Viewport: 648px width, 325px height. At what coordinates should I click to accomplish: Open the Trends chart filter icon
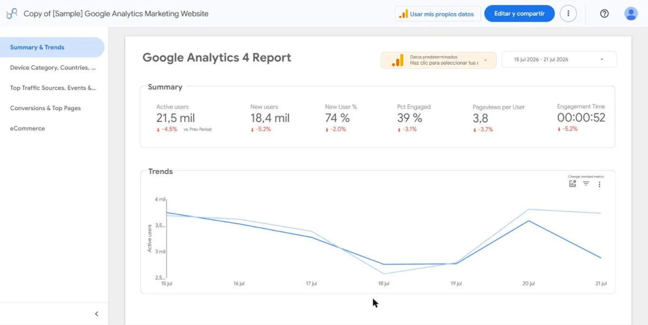(586, 184)
